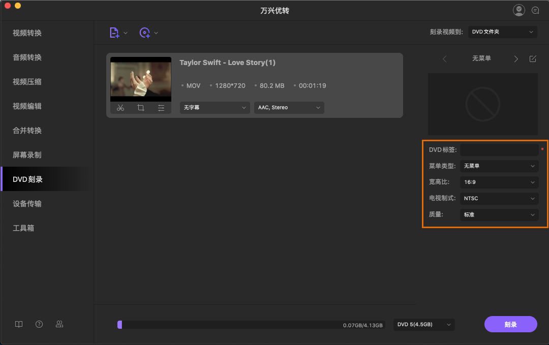Switch to the 屏幕录制 tab
Image resolution: width=549 pixels, height=345 pixels.
27,155
